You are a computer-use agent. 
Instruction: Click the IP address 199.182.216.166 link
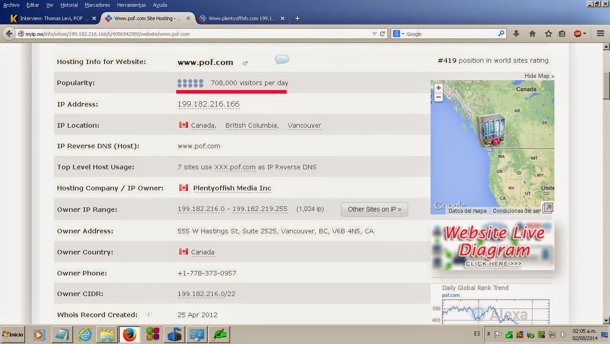[x=209, y=104]
